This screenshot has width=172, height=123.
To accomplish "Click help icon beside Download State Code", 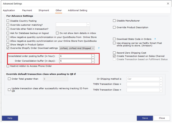I will pyautogui.click(x=155, y=39).
